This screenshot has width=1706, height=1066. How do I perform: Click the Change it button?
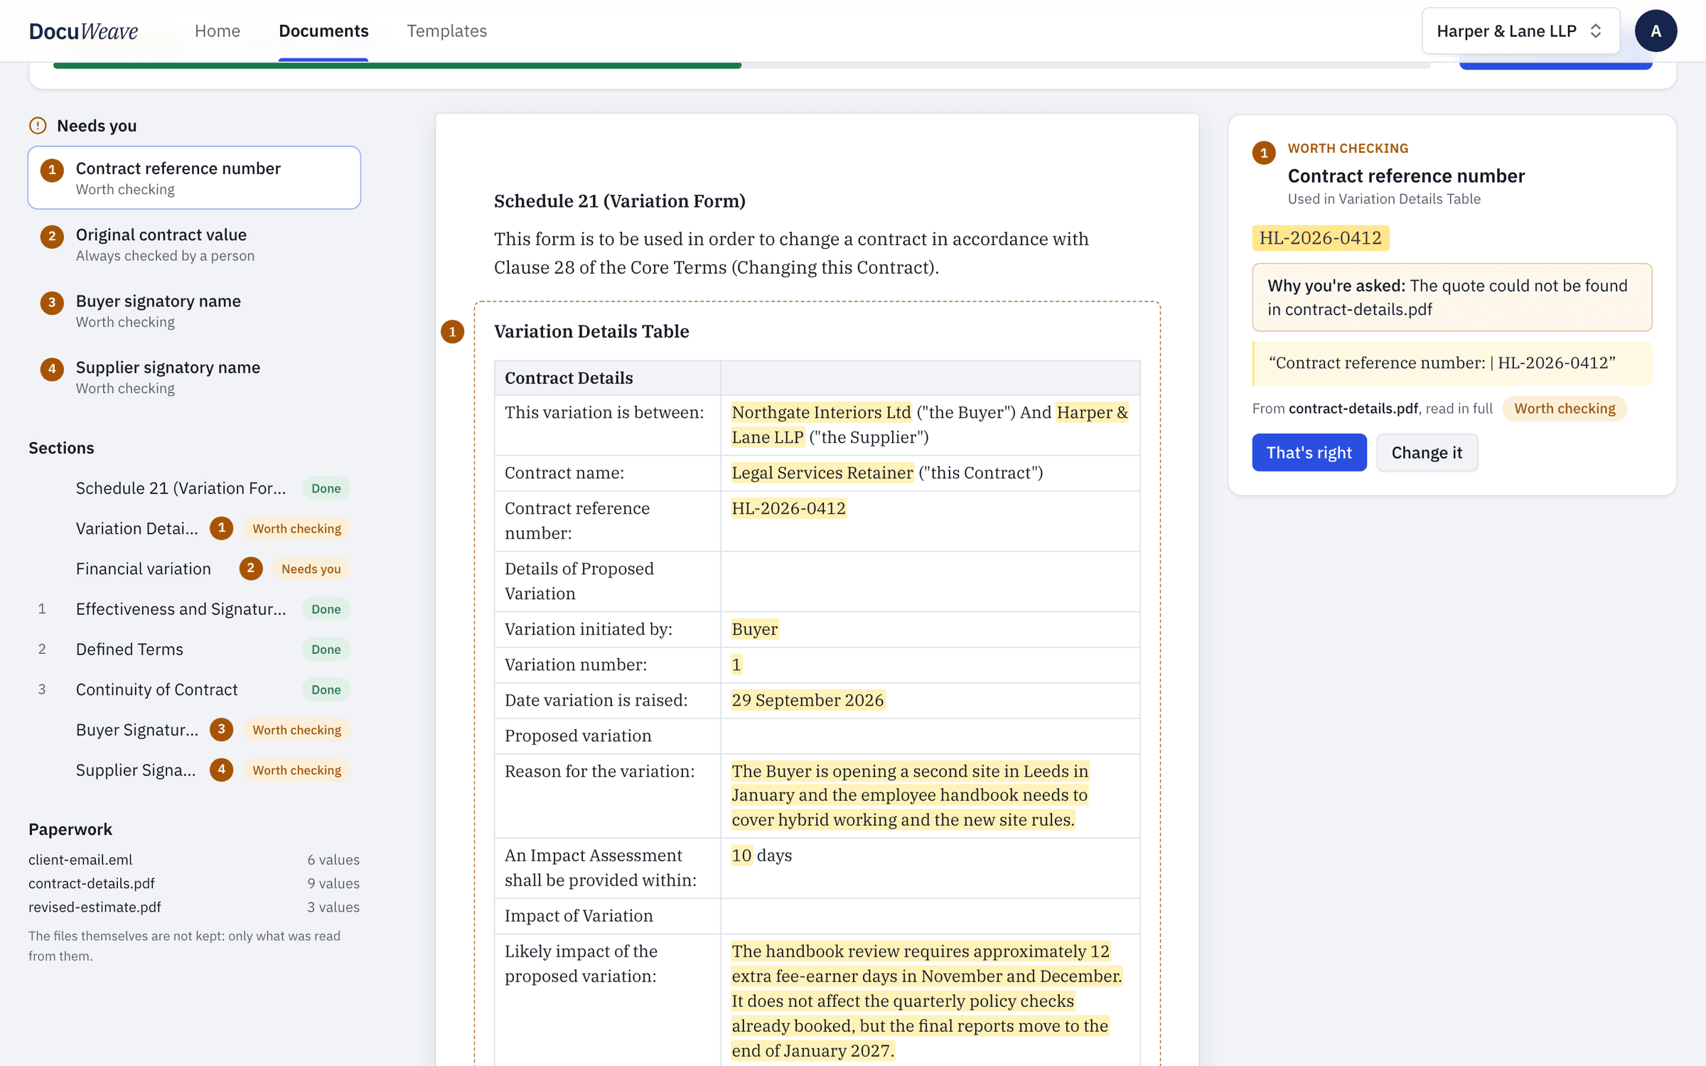click(1427, 452)
